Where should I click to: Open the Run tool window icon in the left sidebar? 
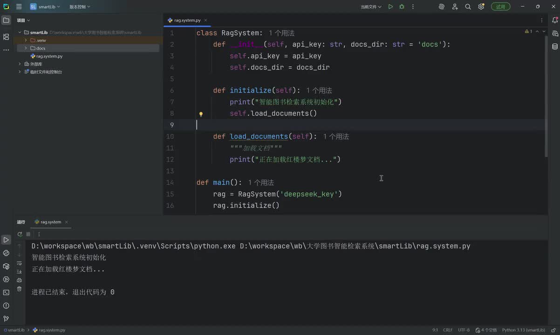[6, 240]
